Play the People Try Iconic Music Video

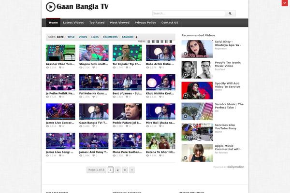click(x=185, y=75)
